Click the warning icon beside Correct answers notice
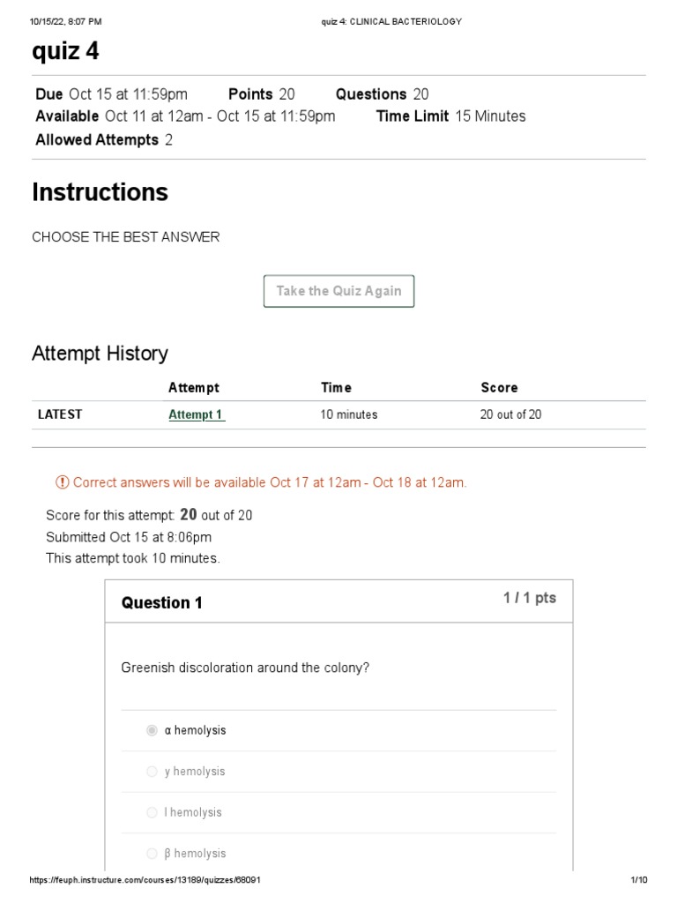Screen dimensions: 677x903 (62, 482)
